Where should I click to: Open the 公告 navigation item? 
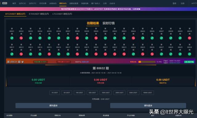tap(105, 3)
